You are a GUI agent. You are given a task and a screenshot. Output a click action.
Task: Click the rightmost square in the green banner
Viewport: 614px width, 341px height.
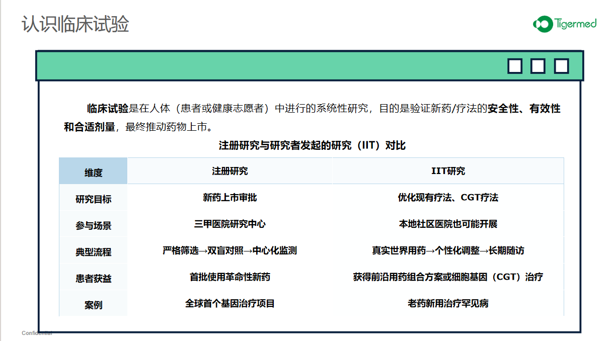pos(561,66)
